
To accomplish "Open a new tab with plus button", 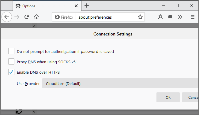I will (87, 6).
